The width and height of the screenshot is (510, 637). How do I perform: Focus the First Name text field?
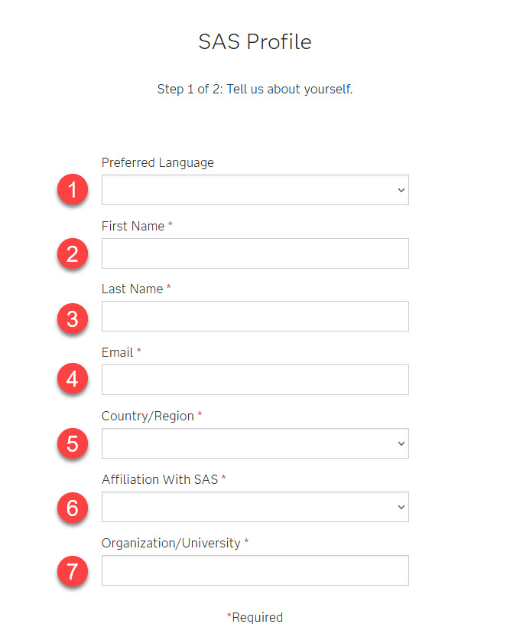click(255, 253)
